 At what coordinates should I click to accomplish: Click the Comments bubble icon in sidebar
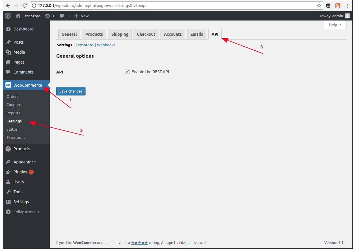coord(8,72)
